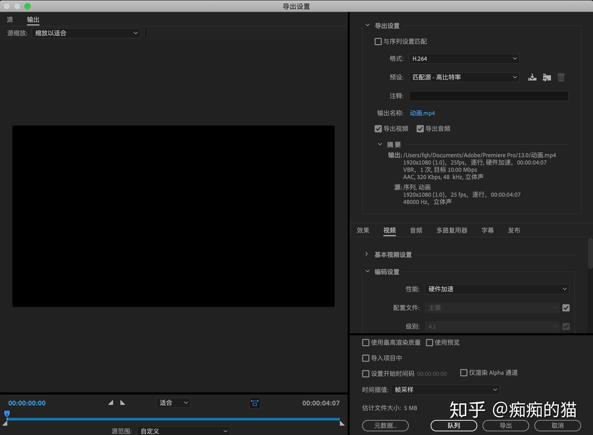Open the 源范围 自定义 dropdown
593x435 pixels.
183,431
